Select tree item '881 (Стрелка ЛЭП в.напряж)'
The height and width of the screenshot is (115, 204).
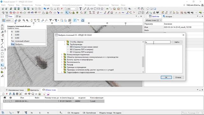(x=82, y=52)
